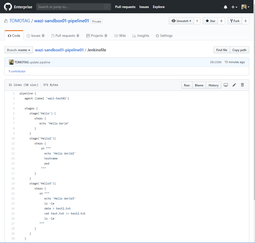Click line number 1

point(14,93)
